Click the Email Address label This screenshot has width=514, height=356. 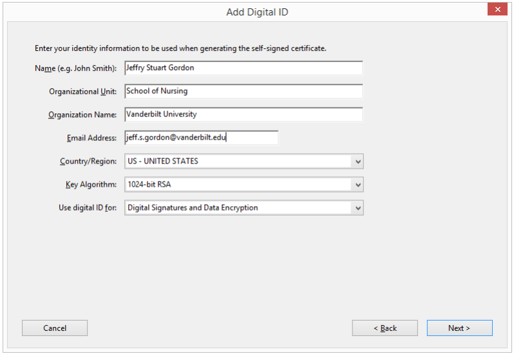coord(91,138)
